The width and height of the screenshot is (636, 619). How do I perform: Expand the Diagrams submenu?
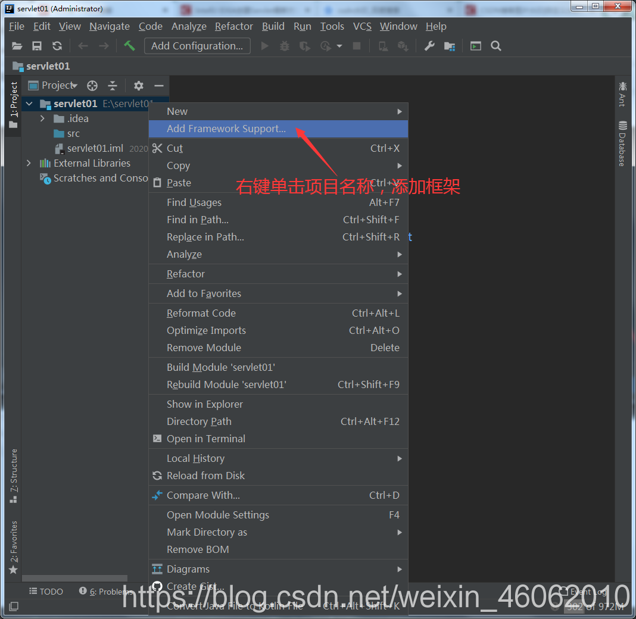[x=278, y=569]
